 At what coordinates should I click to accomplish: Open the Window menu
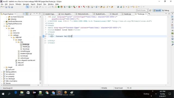click(51, 4)
